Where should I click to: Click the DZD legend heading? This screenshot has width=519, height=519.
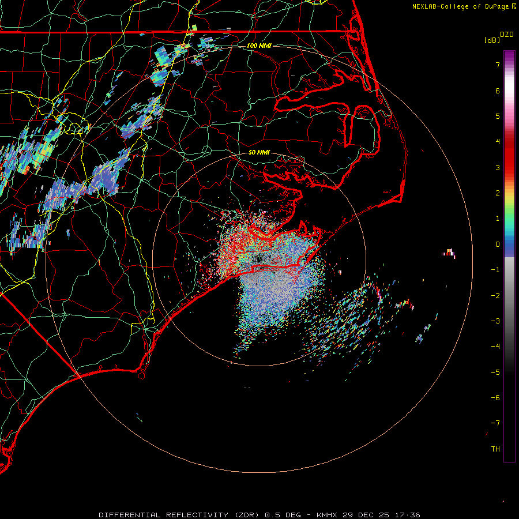(x=507, y=35)
